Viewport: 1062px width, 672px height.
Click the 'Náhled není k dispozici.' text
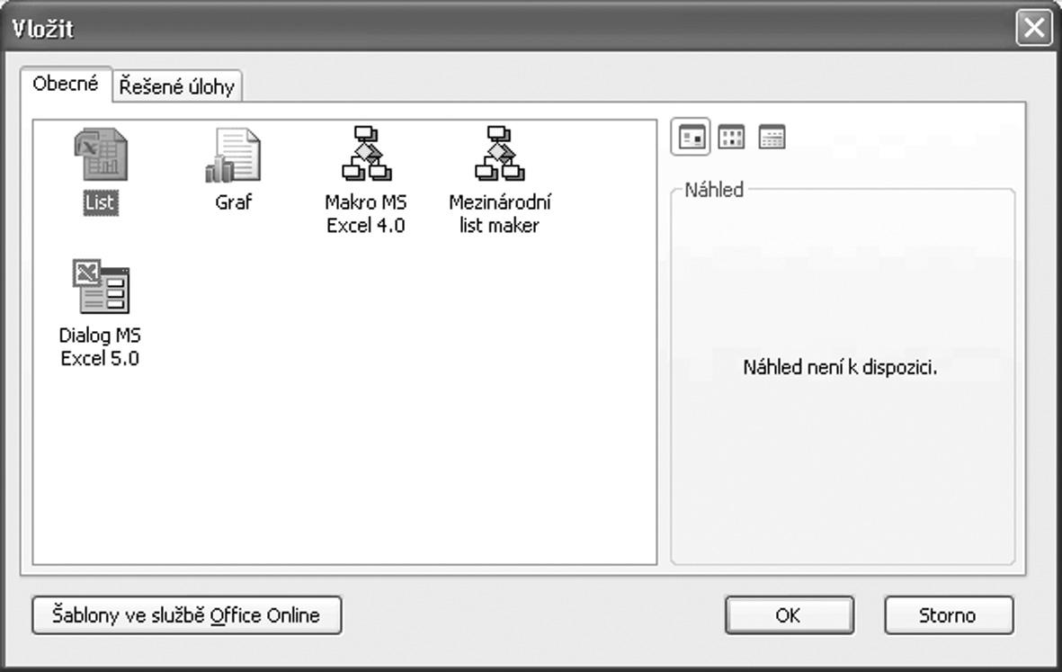point(840,368)
